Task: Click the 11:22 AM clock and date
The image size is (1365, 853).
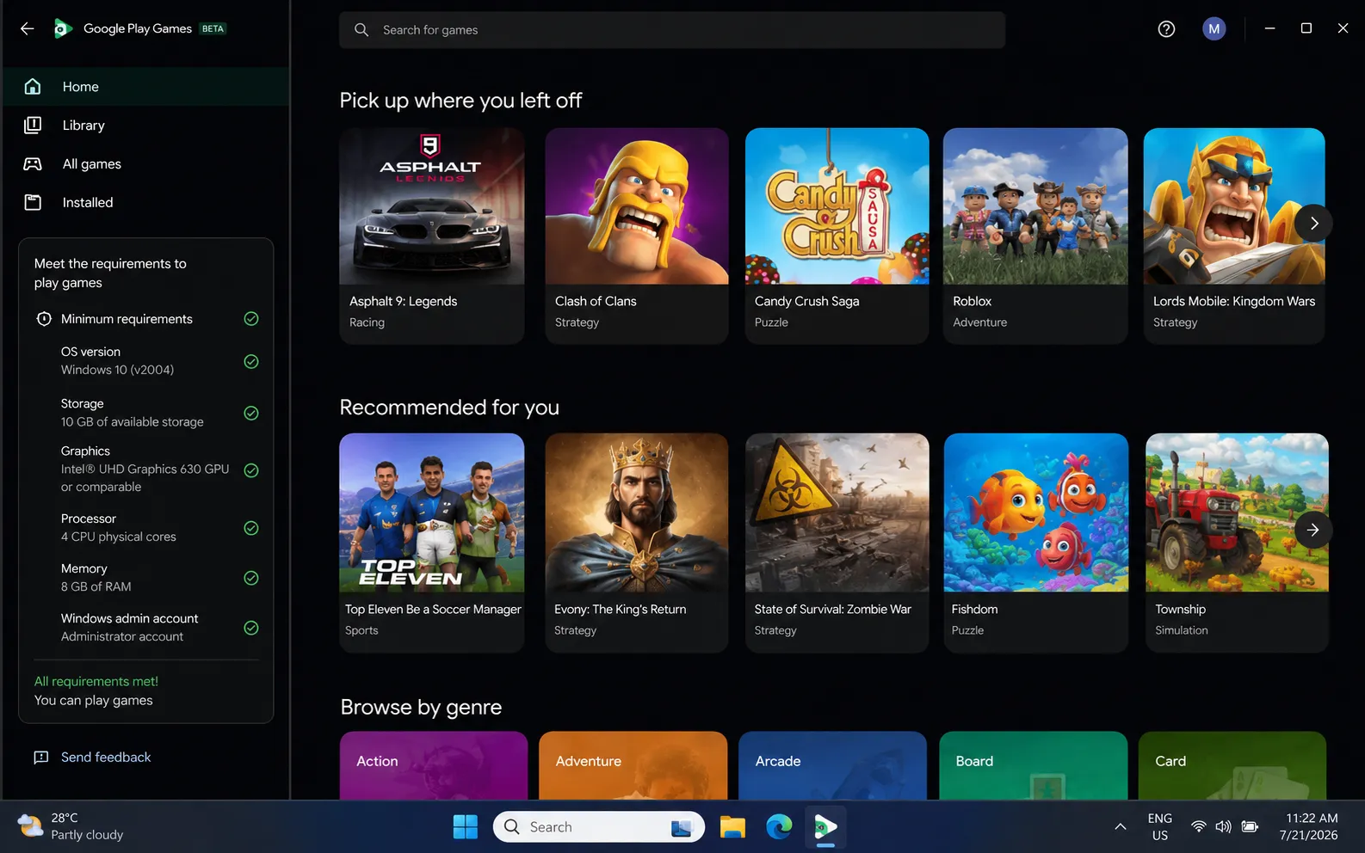Action: (x=1309, y=827)
